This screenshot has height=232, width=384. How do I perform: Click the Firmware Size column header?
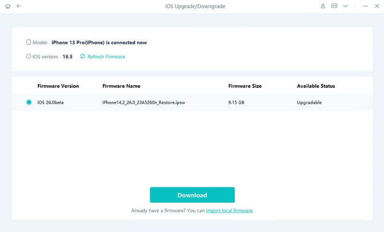pyautogui.click(x=245, y=86)
